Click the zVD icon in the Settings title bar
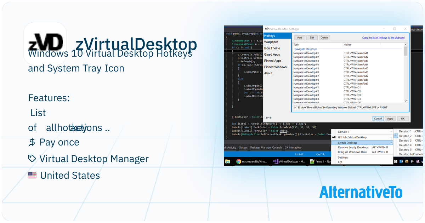 [266, 29]
